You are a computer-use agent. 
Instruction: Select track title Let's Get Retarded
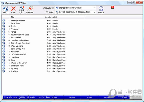(x=18, y=55)
